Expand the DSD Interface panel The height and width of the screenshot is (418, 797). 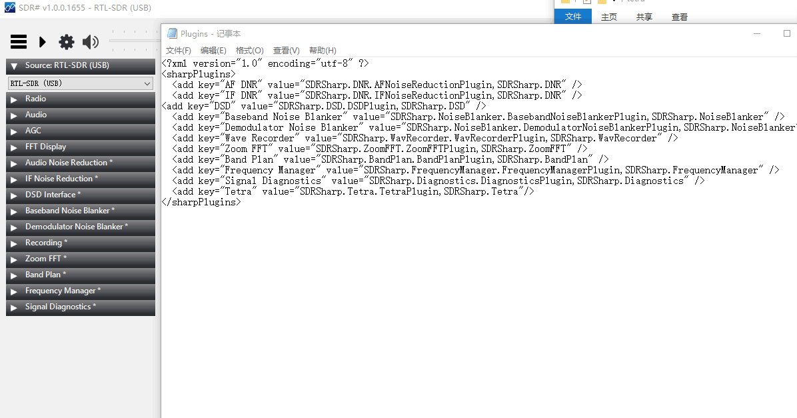[81, 195]
